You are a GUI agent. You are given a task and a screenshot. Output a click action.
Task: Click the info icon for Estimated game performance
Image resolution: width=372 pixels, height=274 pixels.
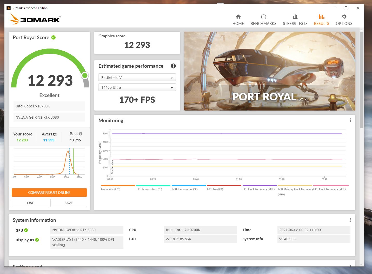pyautogui.click(x=173, y=66)
